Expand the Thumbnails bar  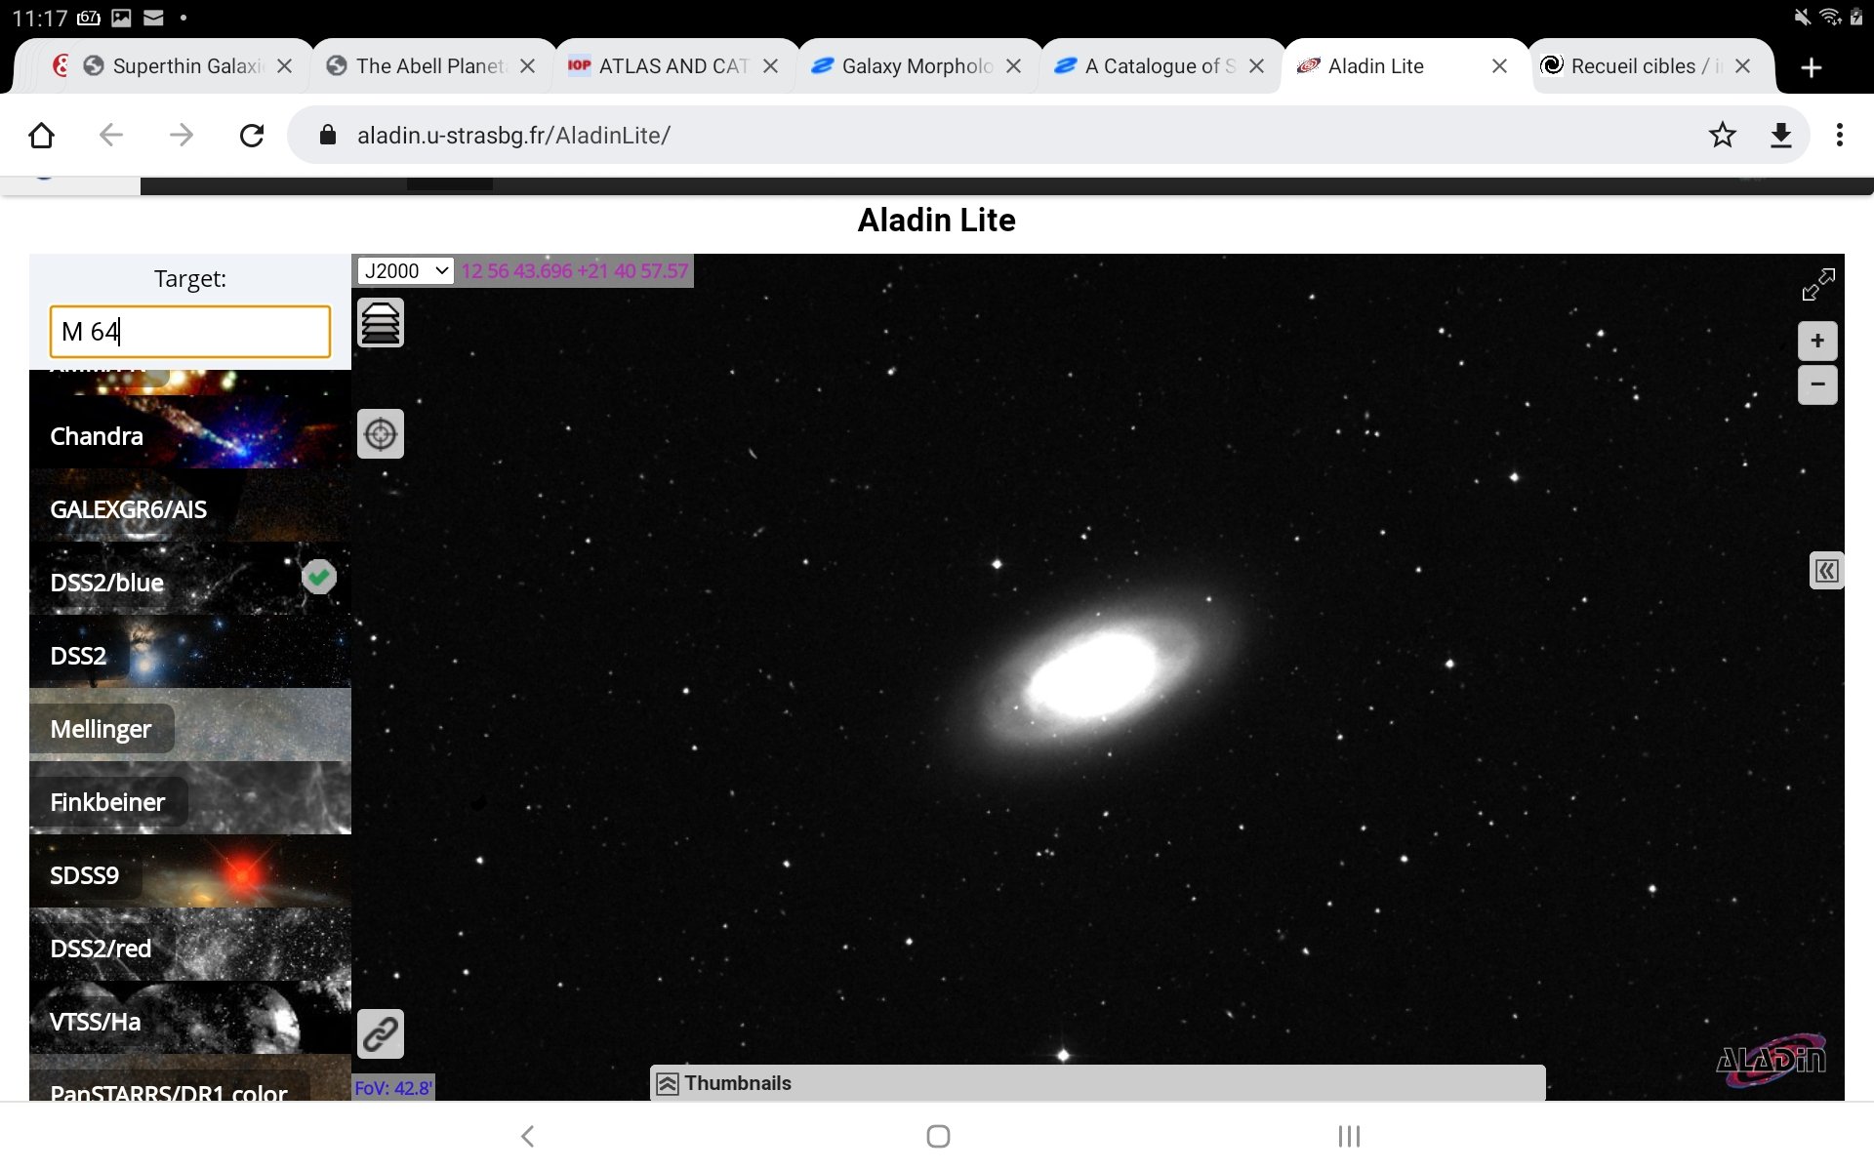(x=1097, y=1083)
